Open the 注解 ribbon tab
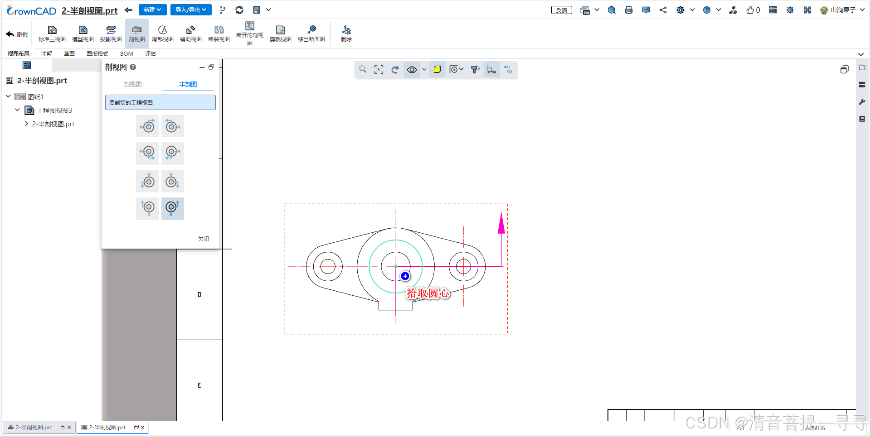The height and width of the screenshot is (437, 870). point(47,53)
